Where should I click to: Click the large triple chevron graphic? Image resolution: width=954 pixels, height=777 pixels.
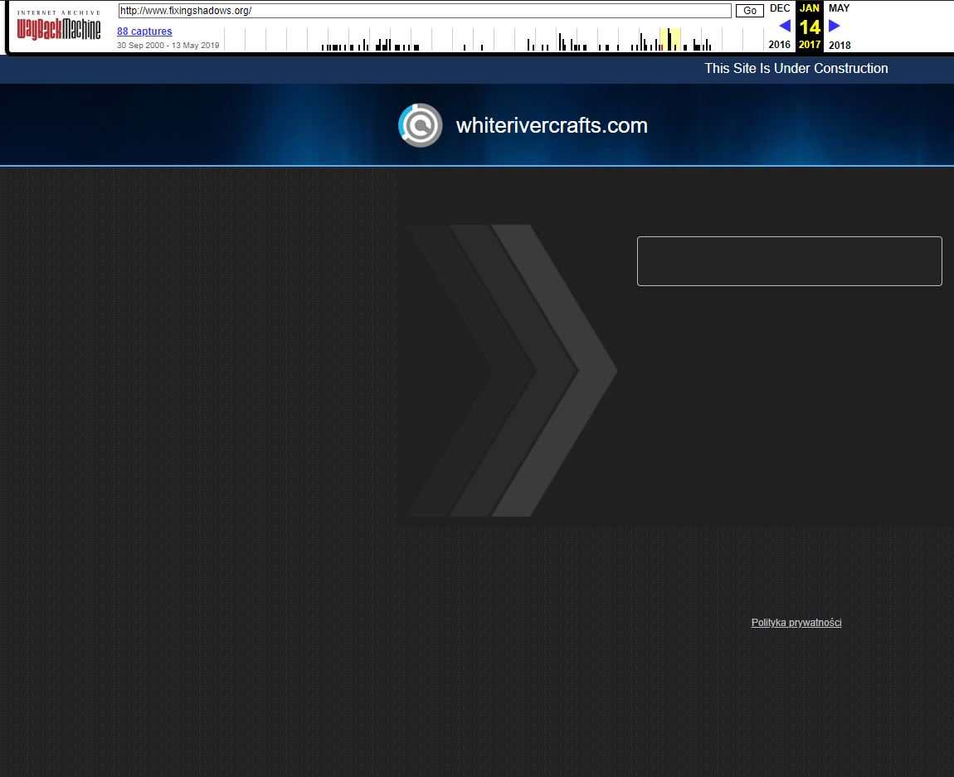coord(511,371)
